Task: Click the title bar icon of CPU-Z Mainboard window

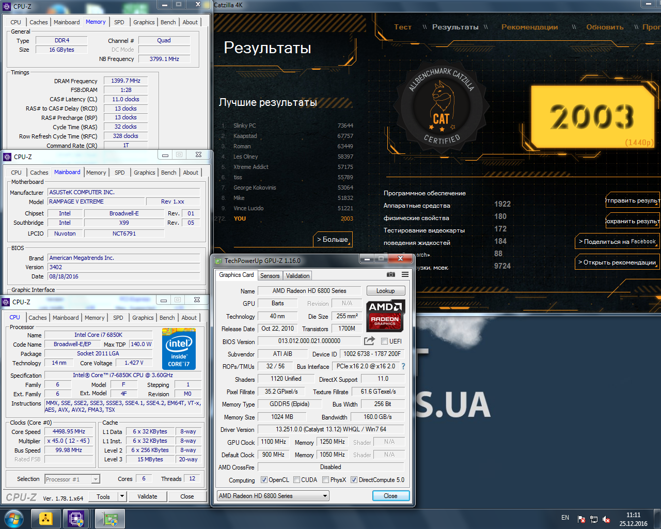Action: tap(7, 157)
